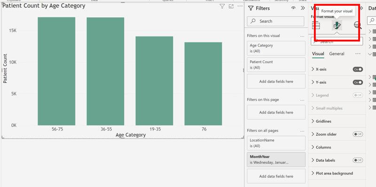The width and height of the screenshot is (376, 187).
Task: Click the Patient Count y-axis title
Action: 5,68
